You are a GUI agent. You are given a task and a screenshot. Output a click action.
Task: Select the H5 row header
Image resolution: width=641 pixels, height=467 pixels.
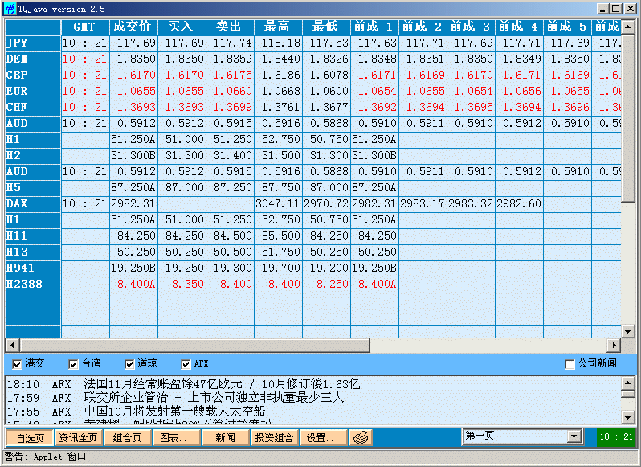click(x=33, y=188)
